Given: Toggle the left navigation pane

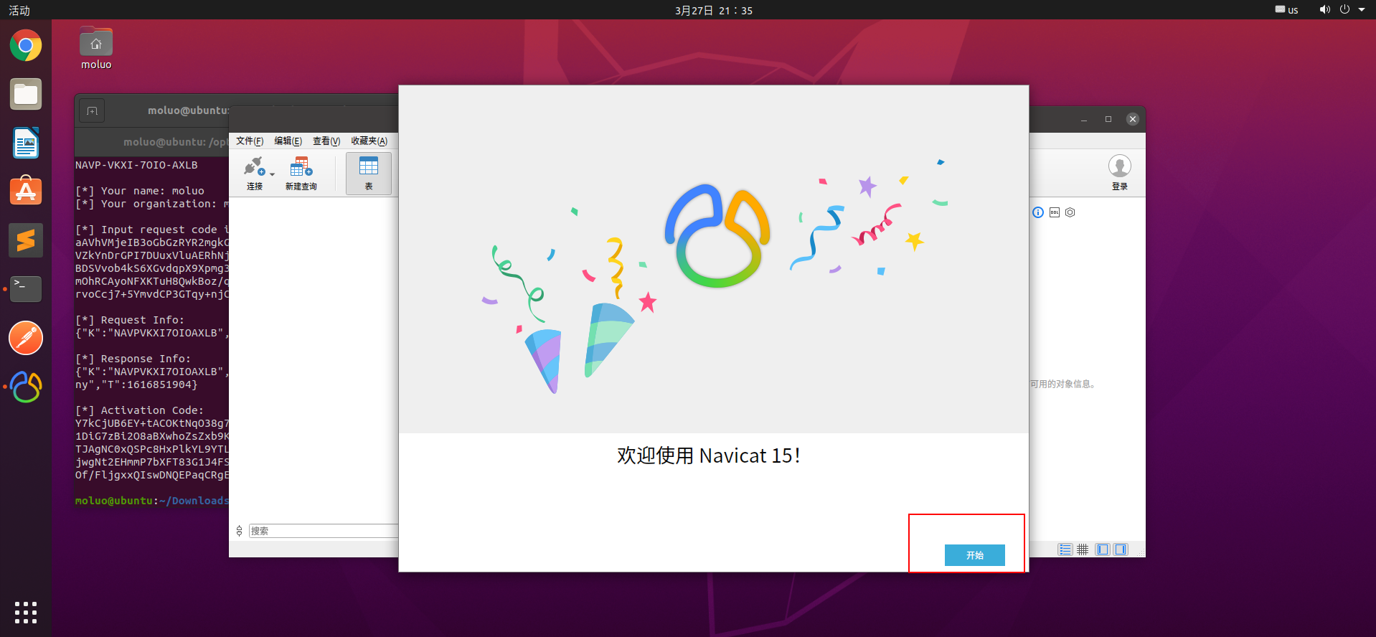Looking at the screenshot, I should coord(1103,549).
